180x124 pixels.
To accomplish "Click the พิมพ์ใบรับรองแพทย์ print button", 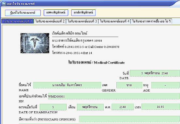I will (x=23, y=13).
